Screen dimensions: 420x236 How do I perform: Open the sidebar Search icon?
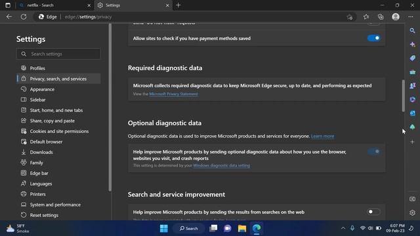click(x=412, y=31)
